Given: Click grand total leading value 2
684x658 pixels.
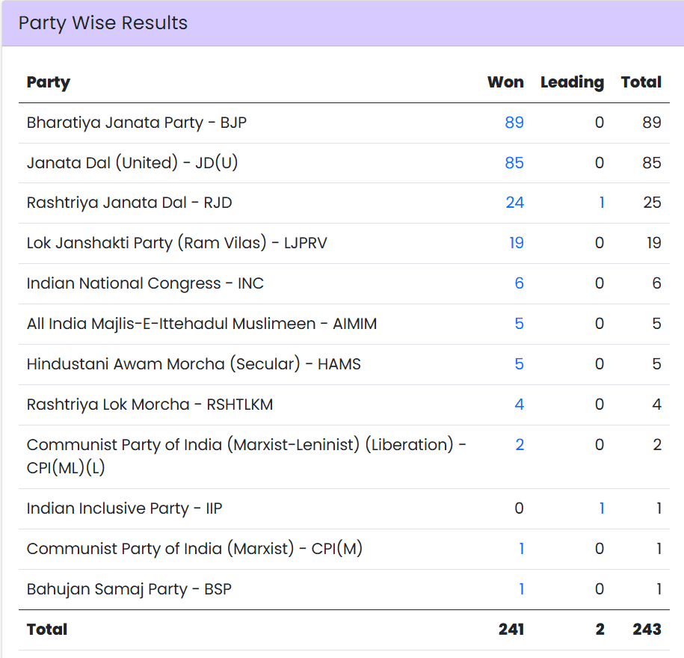Looking at the screenshot, I should (x=600, y=629).
